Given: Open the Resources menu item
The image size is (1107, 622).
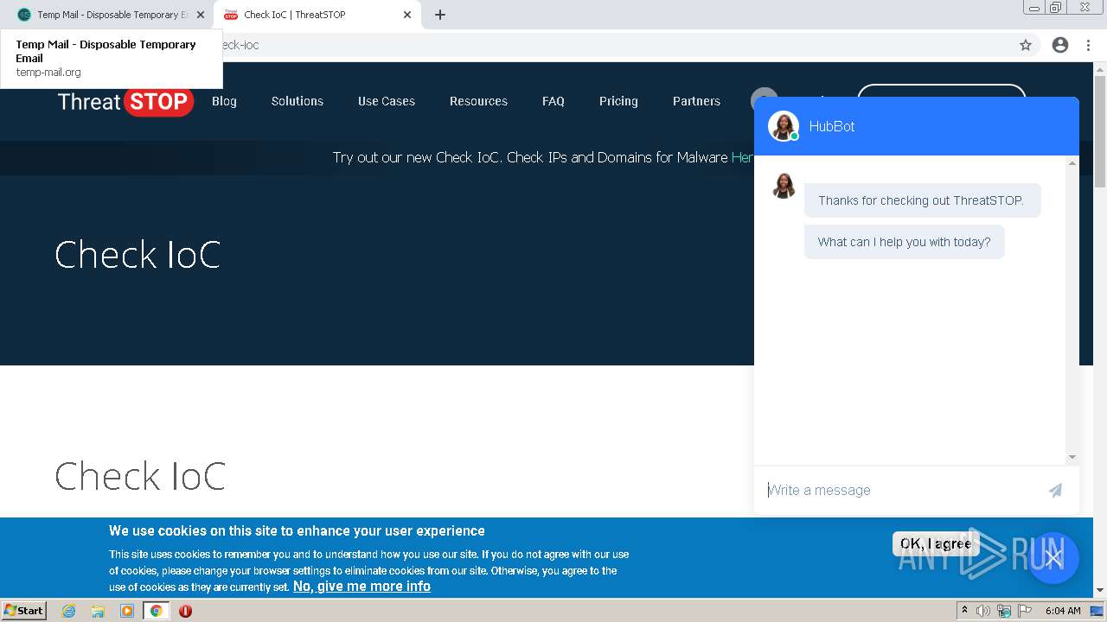Looking at the screenshot, I should [x=478, y=101].
